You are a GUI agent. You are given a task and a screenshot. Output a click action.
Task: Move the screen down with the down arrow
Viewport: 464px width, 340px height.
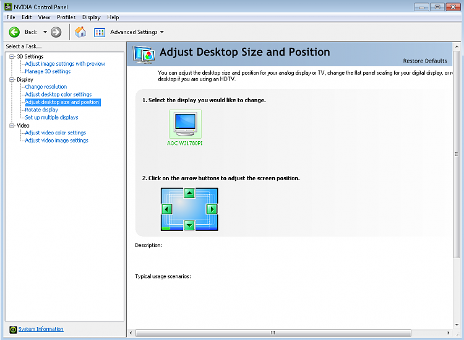click(189, 225)
